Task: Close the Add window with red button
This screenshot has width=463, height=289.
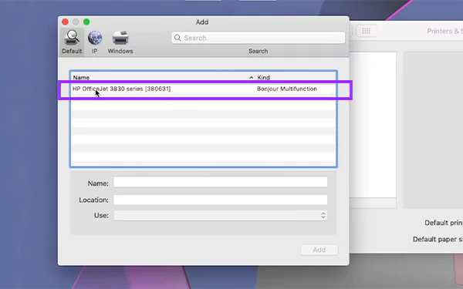Action: click(x=66, y=22)
